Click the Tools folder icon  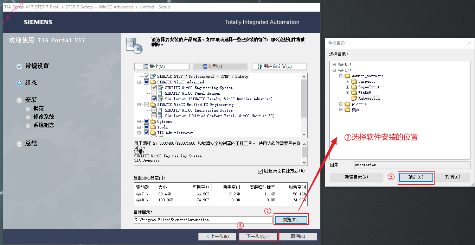153,127
